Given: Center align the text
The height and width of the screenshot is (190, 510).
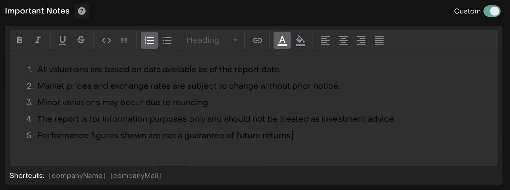Looking at the screenshot, I should [343, 40].
